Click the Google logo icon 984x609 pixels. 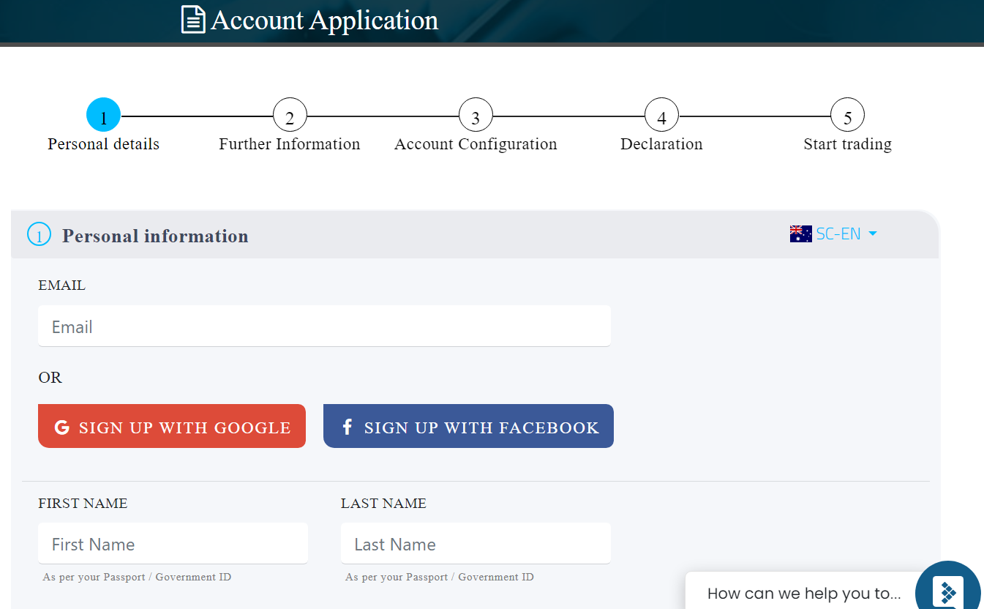click(61, 427)
